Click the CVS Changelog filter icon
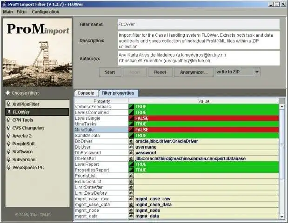Image resolution: width=288 pixels, height=223 pixels. tap(8, 128)
